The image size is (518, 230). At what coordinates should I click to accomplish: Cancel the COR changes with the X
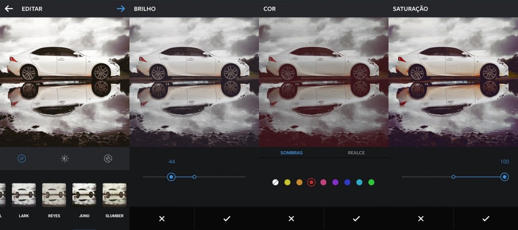[x=291, y=218]
